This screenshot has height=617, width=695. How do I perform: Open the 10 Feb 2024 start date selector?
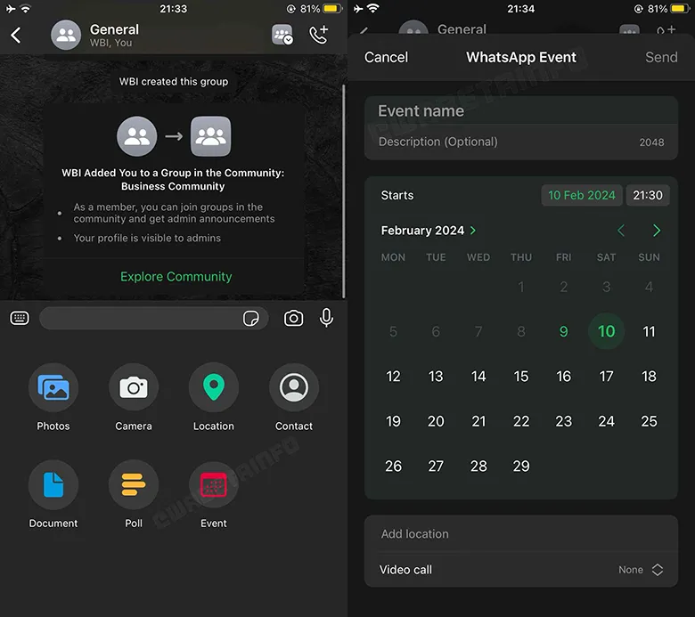click(x=582, y=195)
